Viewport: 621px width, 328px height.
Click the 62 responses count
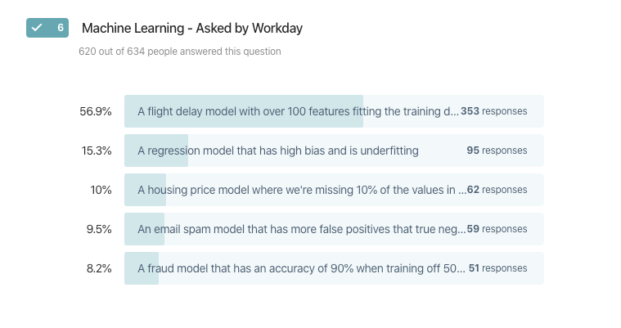497,190
